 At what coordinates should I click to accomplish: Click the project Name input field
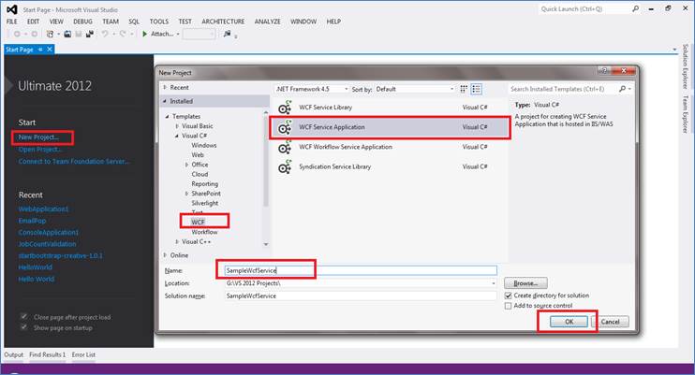coord(361,270)
